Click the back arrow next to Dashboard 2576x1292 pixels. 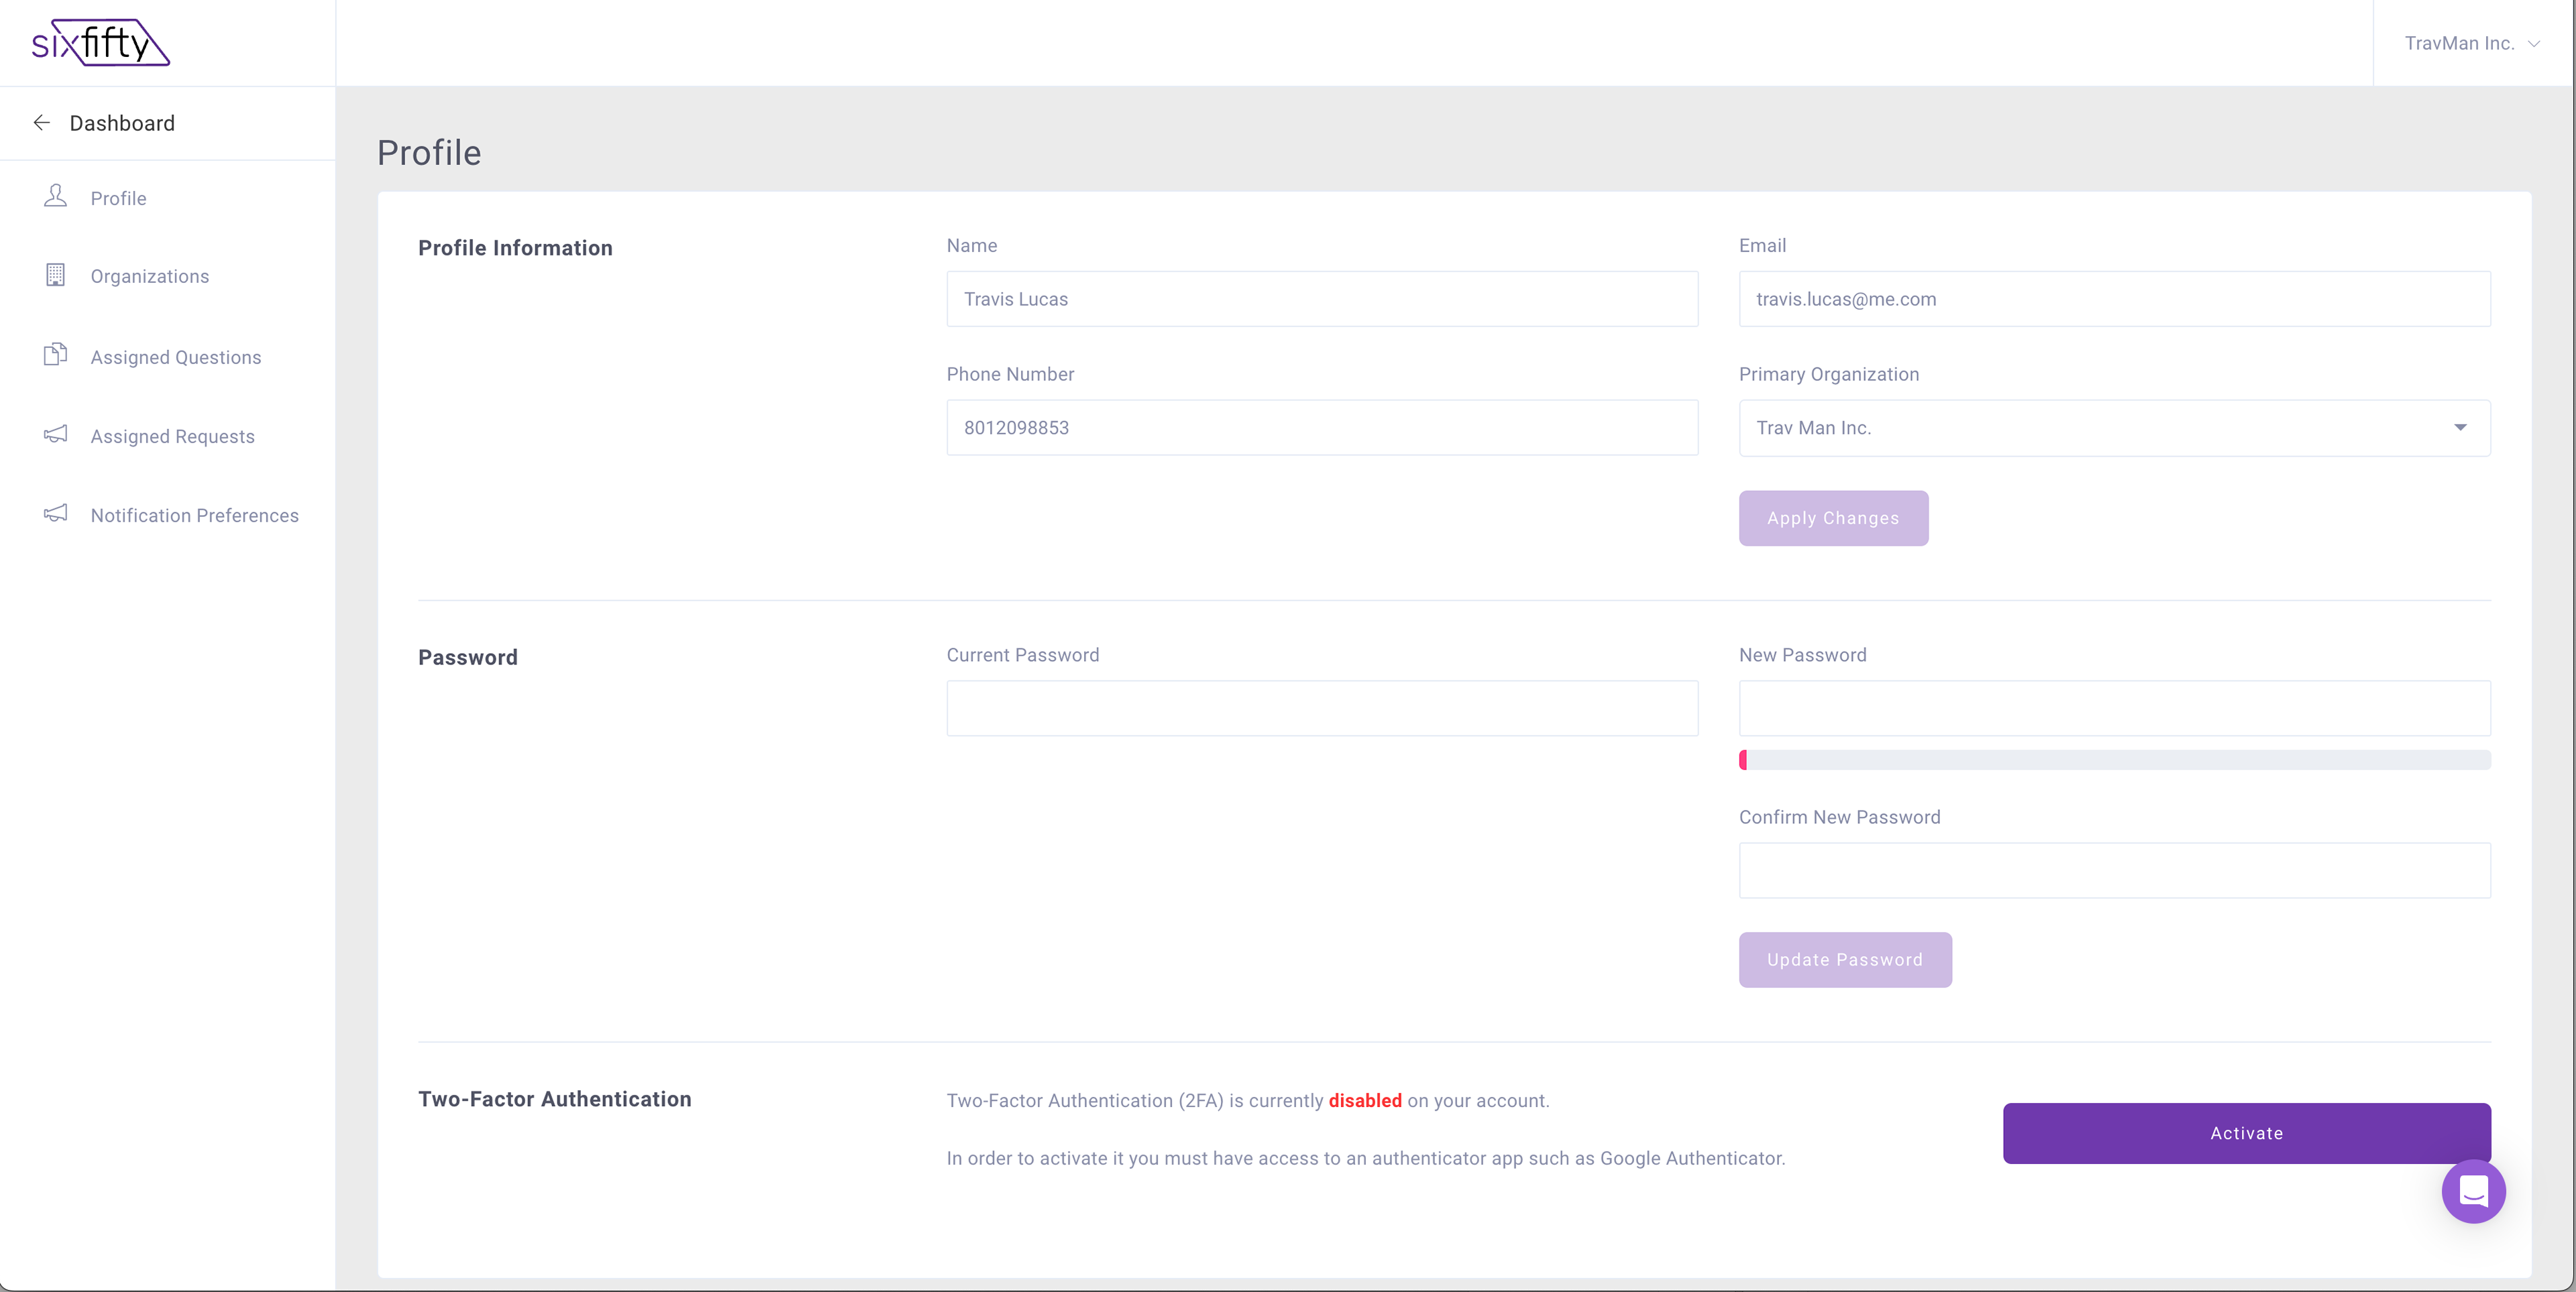[x=41, y=123]
